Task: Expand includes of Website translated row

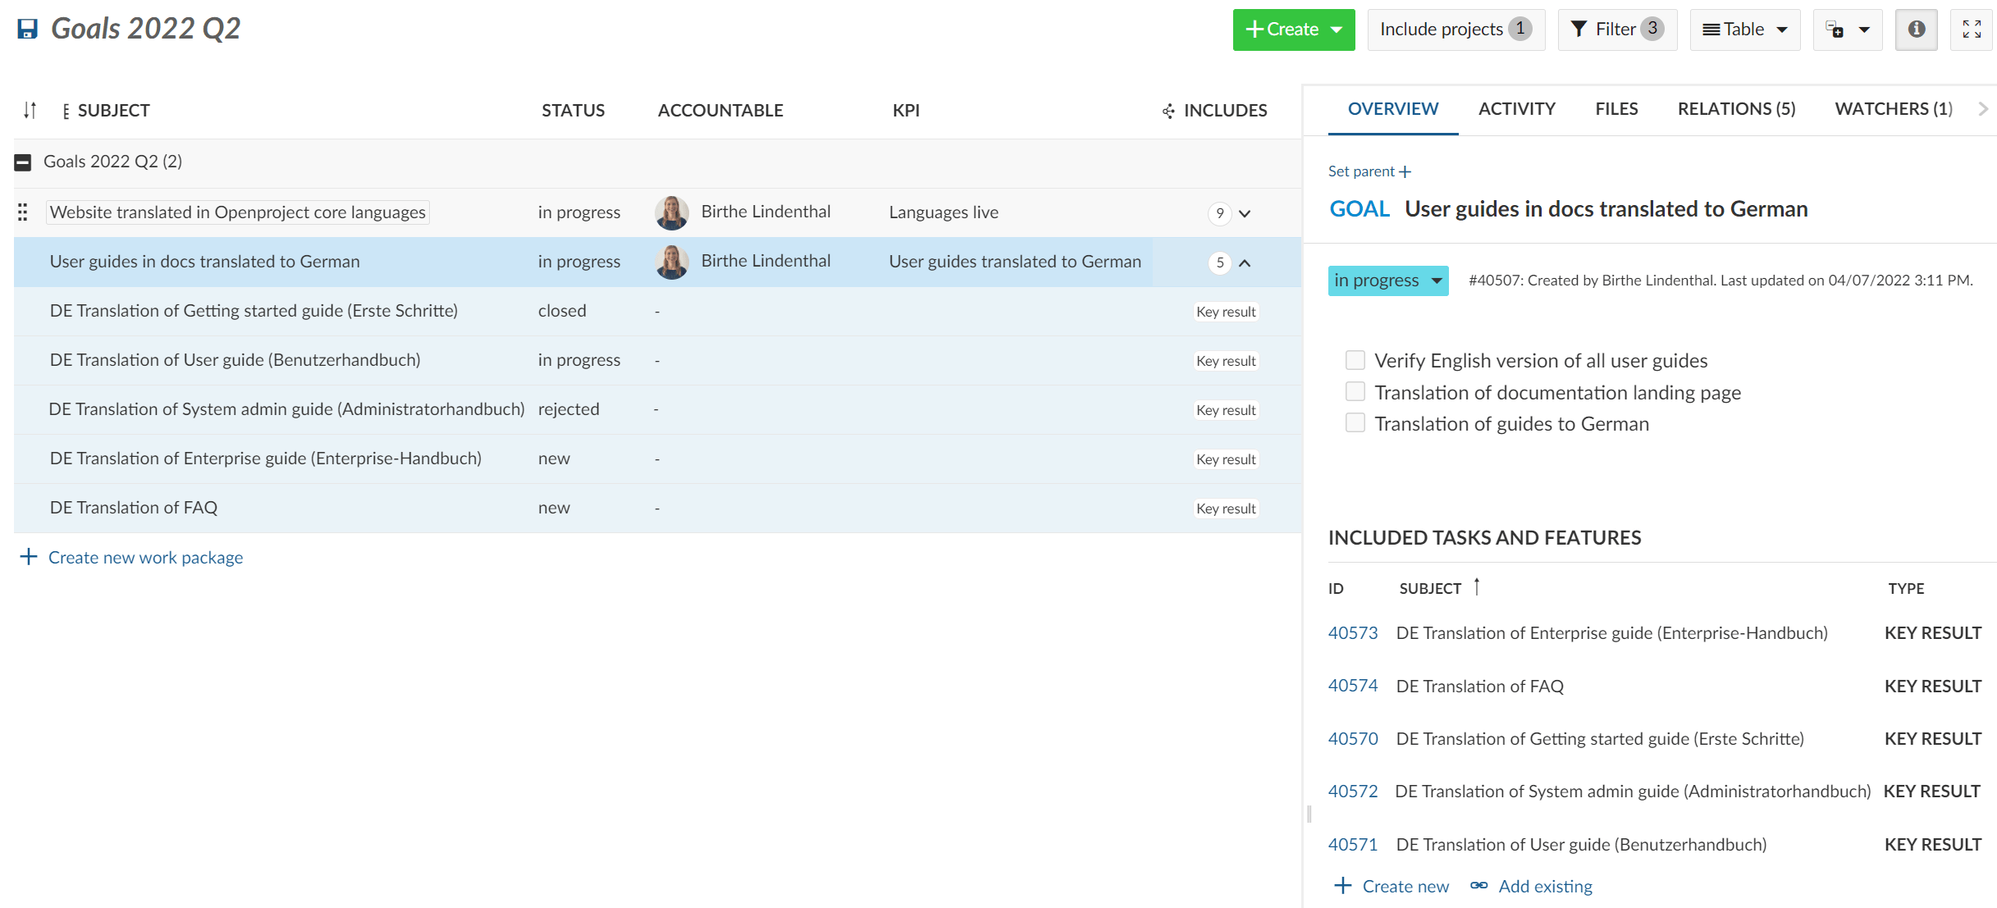Action: pos(1245,213)
